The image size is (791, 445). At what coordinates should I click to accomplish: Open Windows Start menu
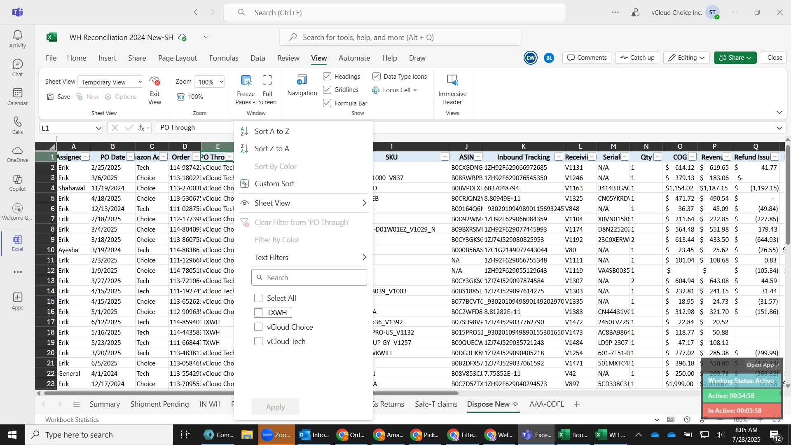point(12,435)
